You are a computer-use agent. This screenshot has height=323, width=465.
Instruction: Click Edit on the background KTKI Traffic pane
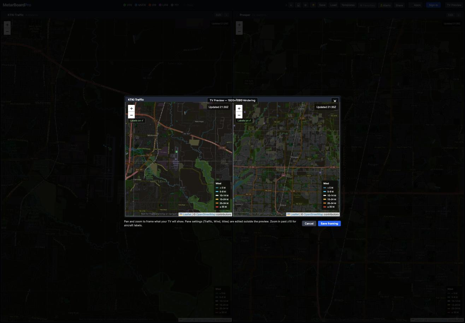(218, 15)
